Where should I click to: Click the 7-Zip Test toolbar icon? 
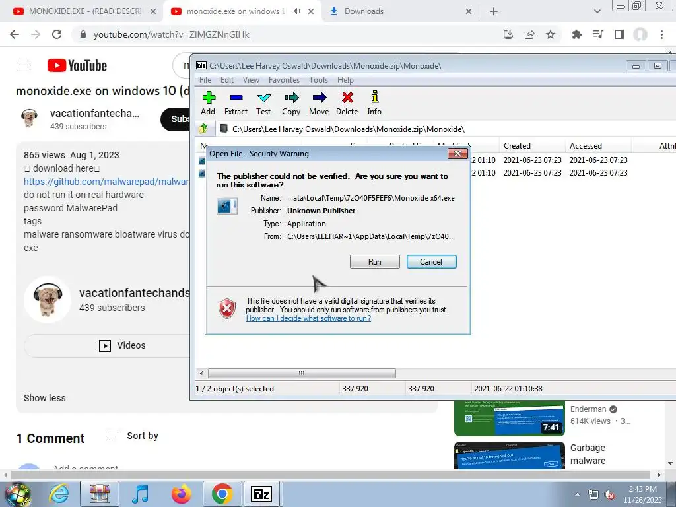pyautogui.click(x=263, y=103)
